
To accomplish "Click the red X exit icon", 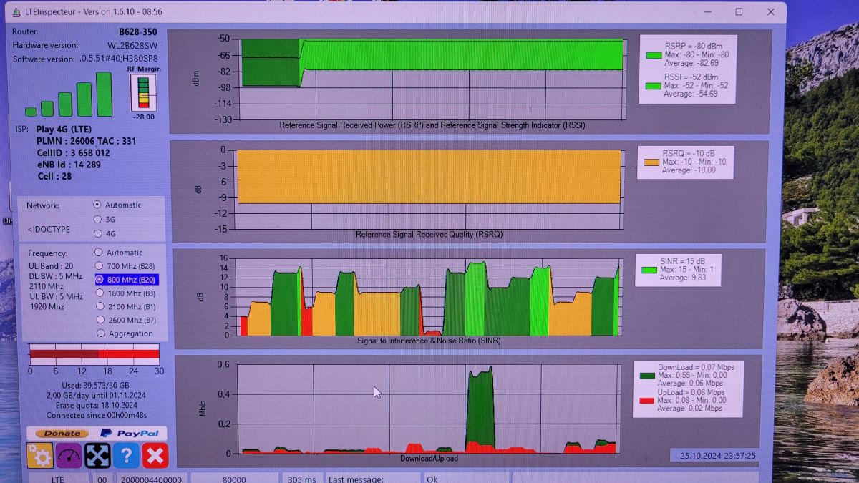I will tap(155, 456).
